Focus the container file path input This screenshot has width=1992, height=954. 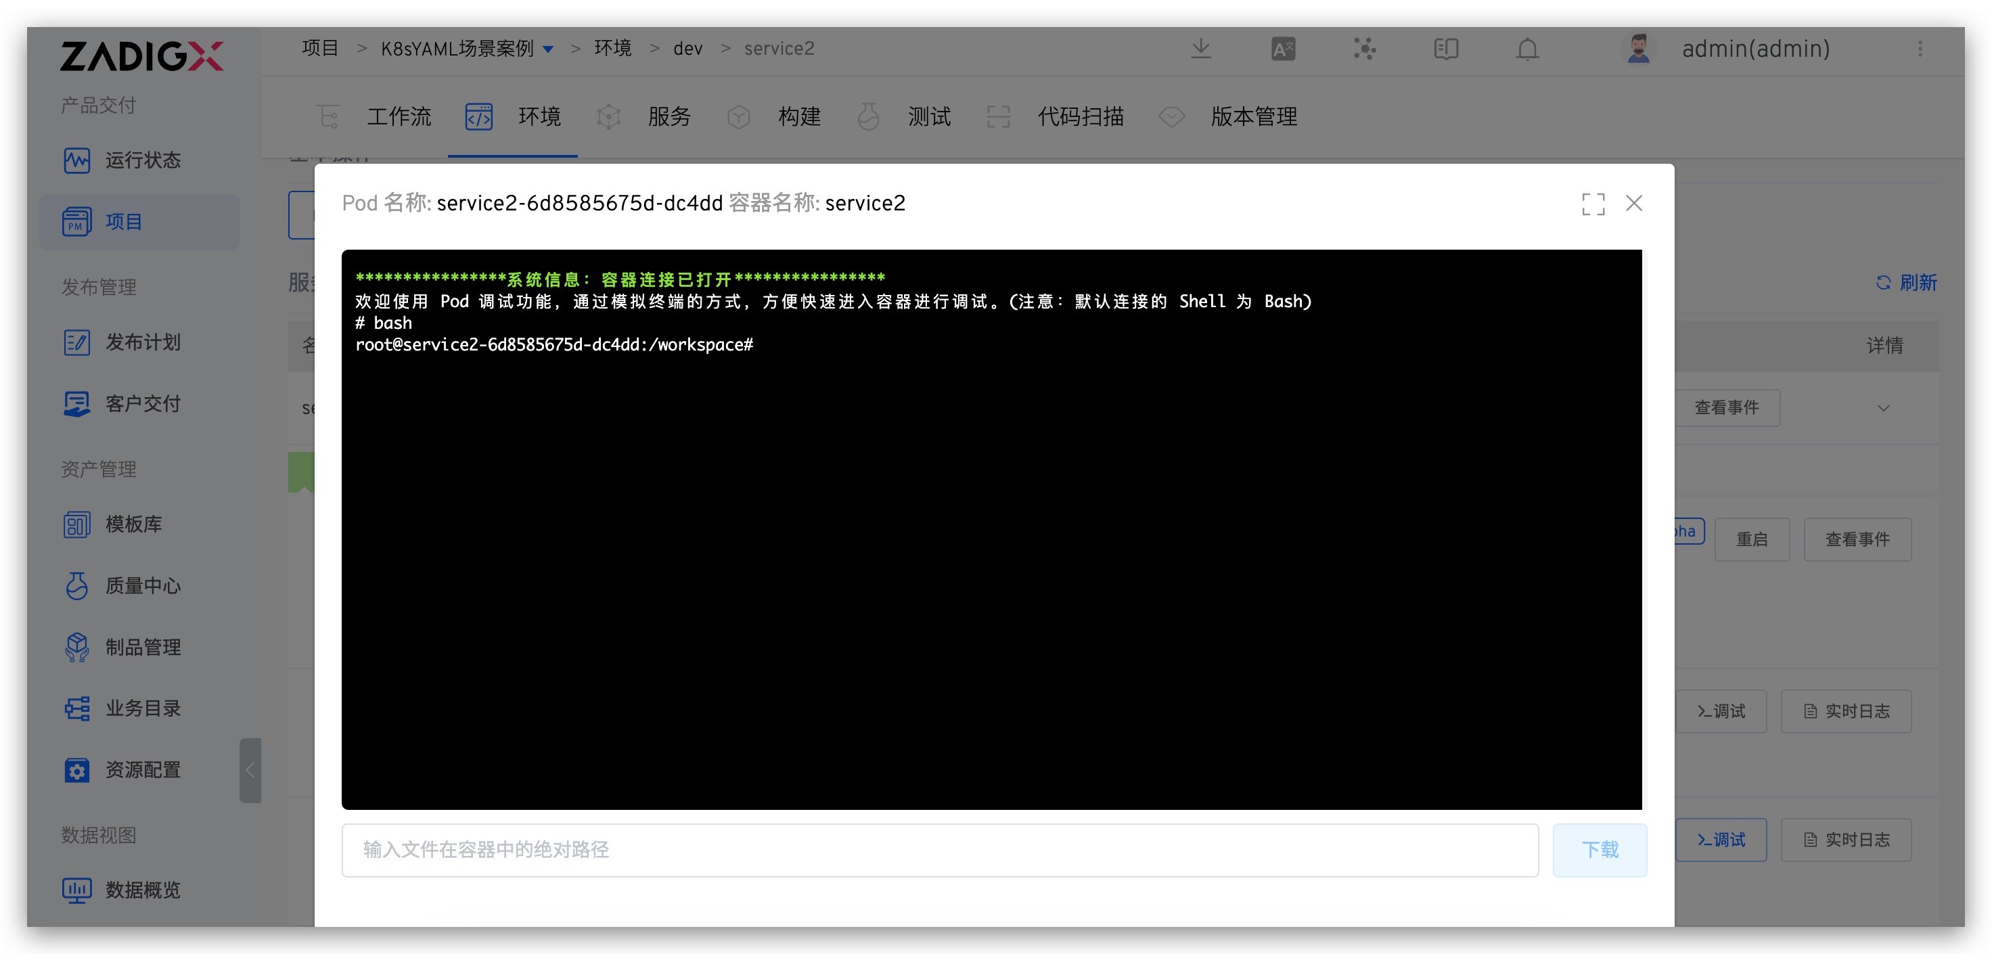point(940,850)
